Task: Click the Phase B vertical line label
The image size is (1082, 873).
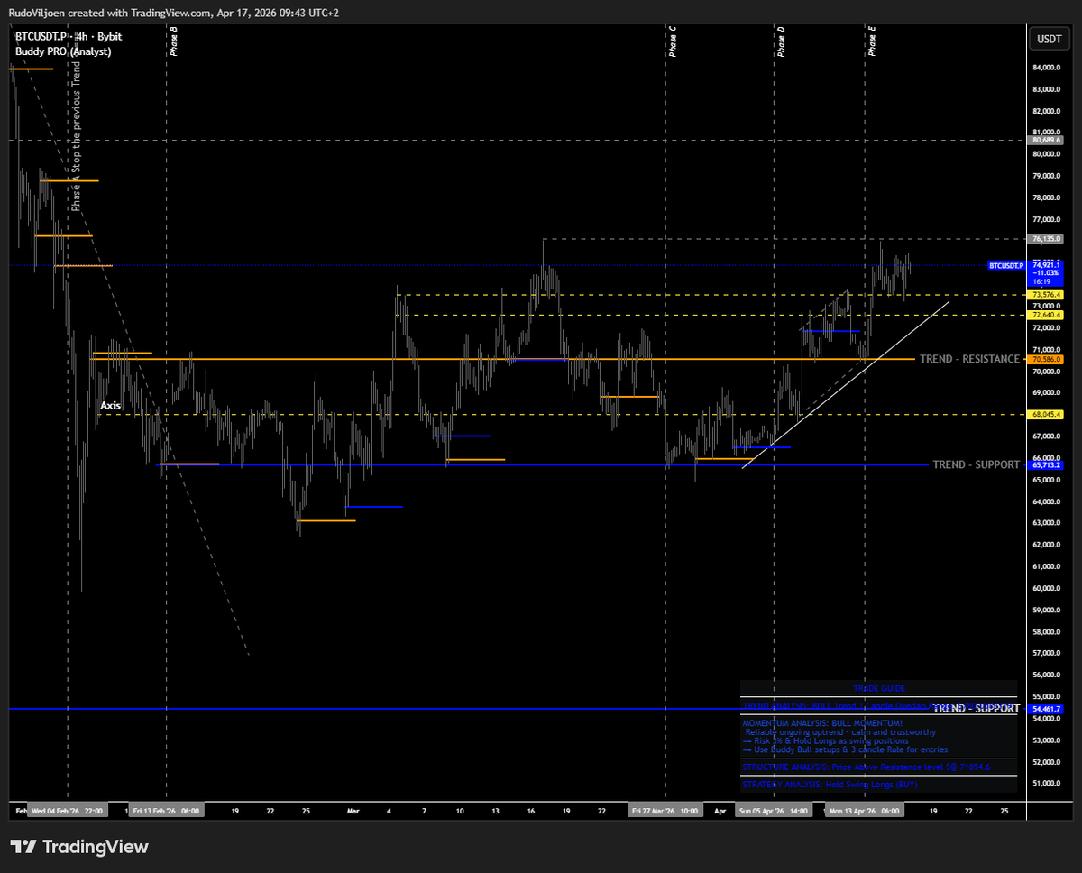Action: tap(173, 41)
